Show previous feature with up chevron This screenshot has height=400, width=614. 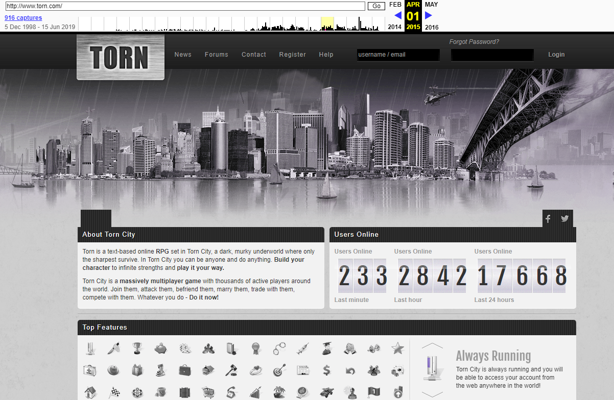click(432, 345)
